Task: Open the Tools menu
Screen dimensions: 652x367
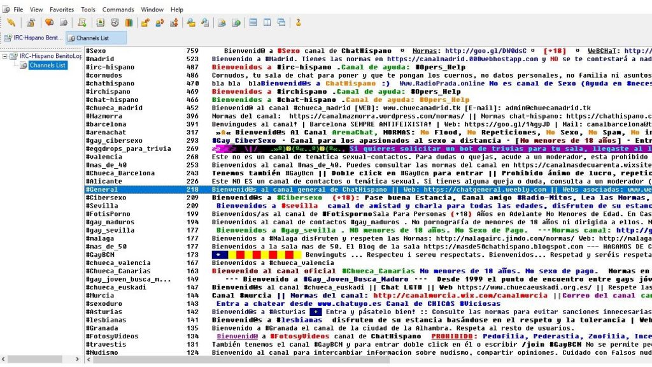Action: pos(88,10)
